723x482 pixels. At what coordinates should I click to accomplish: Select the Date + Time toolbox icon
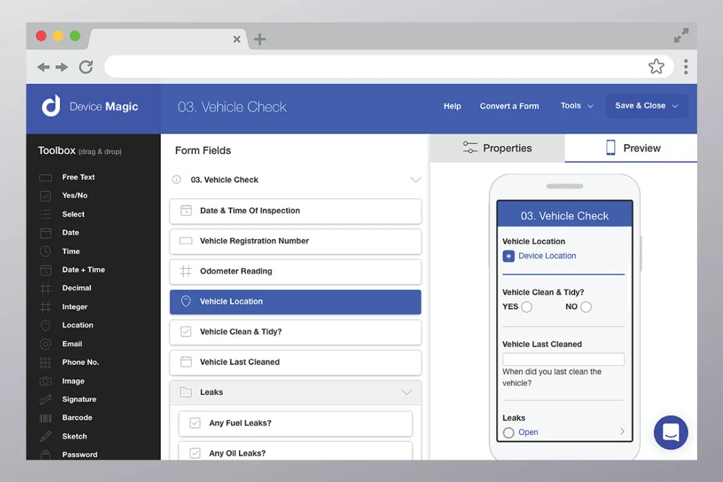point(46,270)
